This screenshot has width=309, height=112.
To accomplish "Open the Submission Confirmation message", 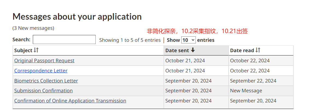I will (x=43, y=90).
